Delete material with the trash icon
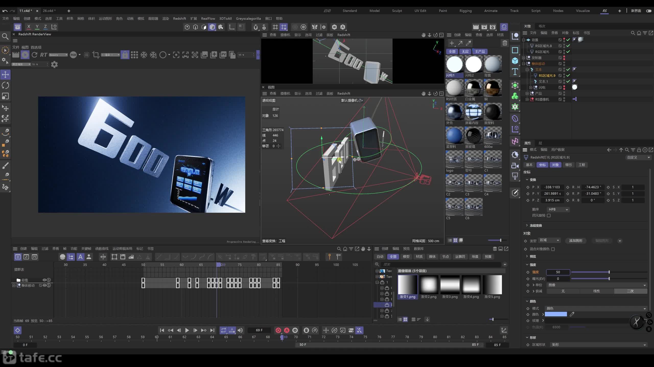654x367 pixels. [505, 43]
